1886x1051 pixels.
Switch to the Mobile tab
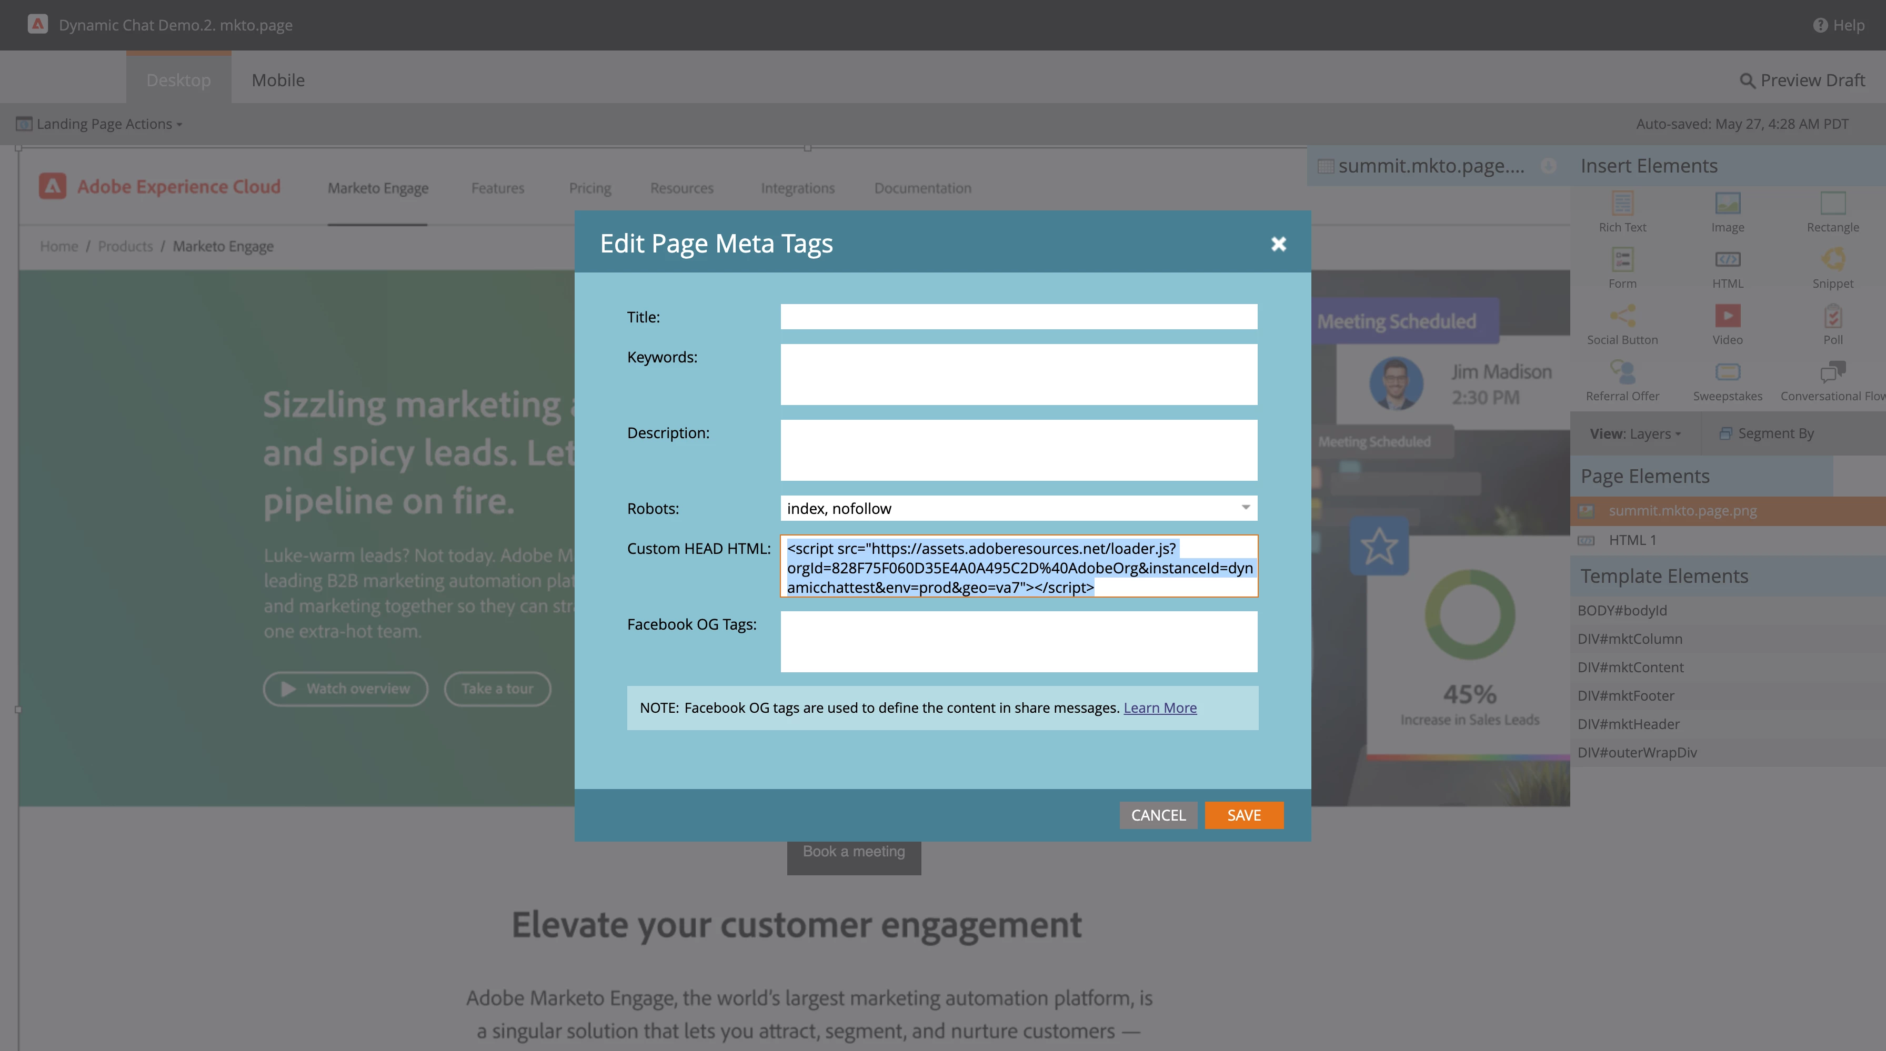(x=278, y=80)
